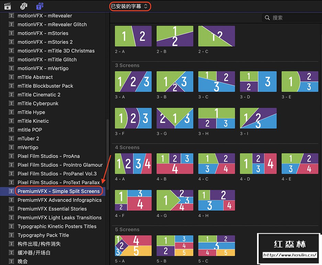322x265 pixels.
Task: Select motionVFX - mTitle 3D Christmas category
Action: [56, 51]
